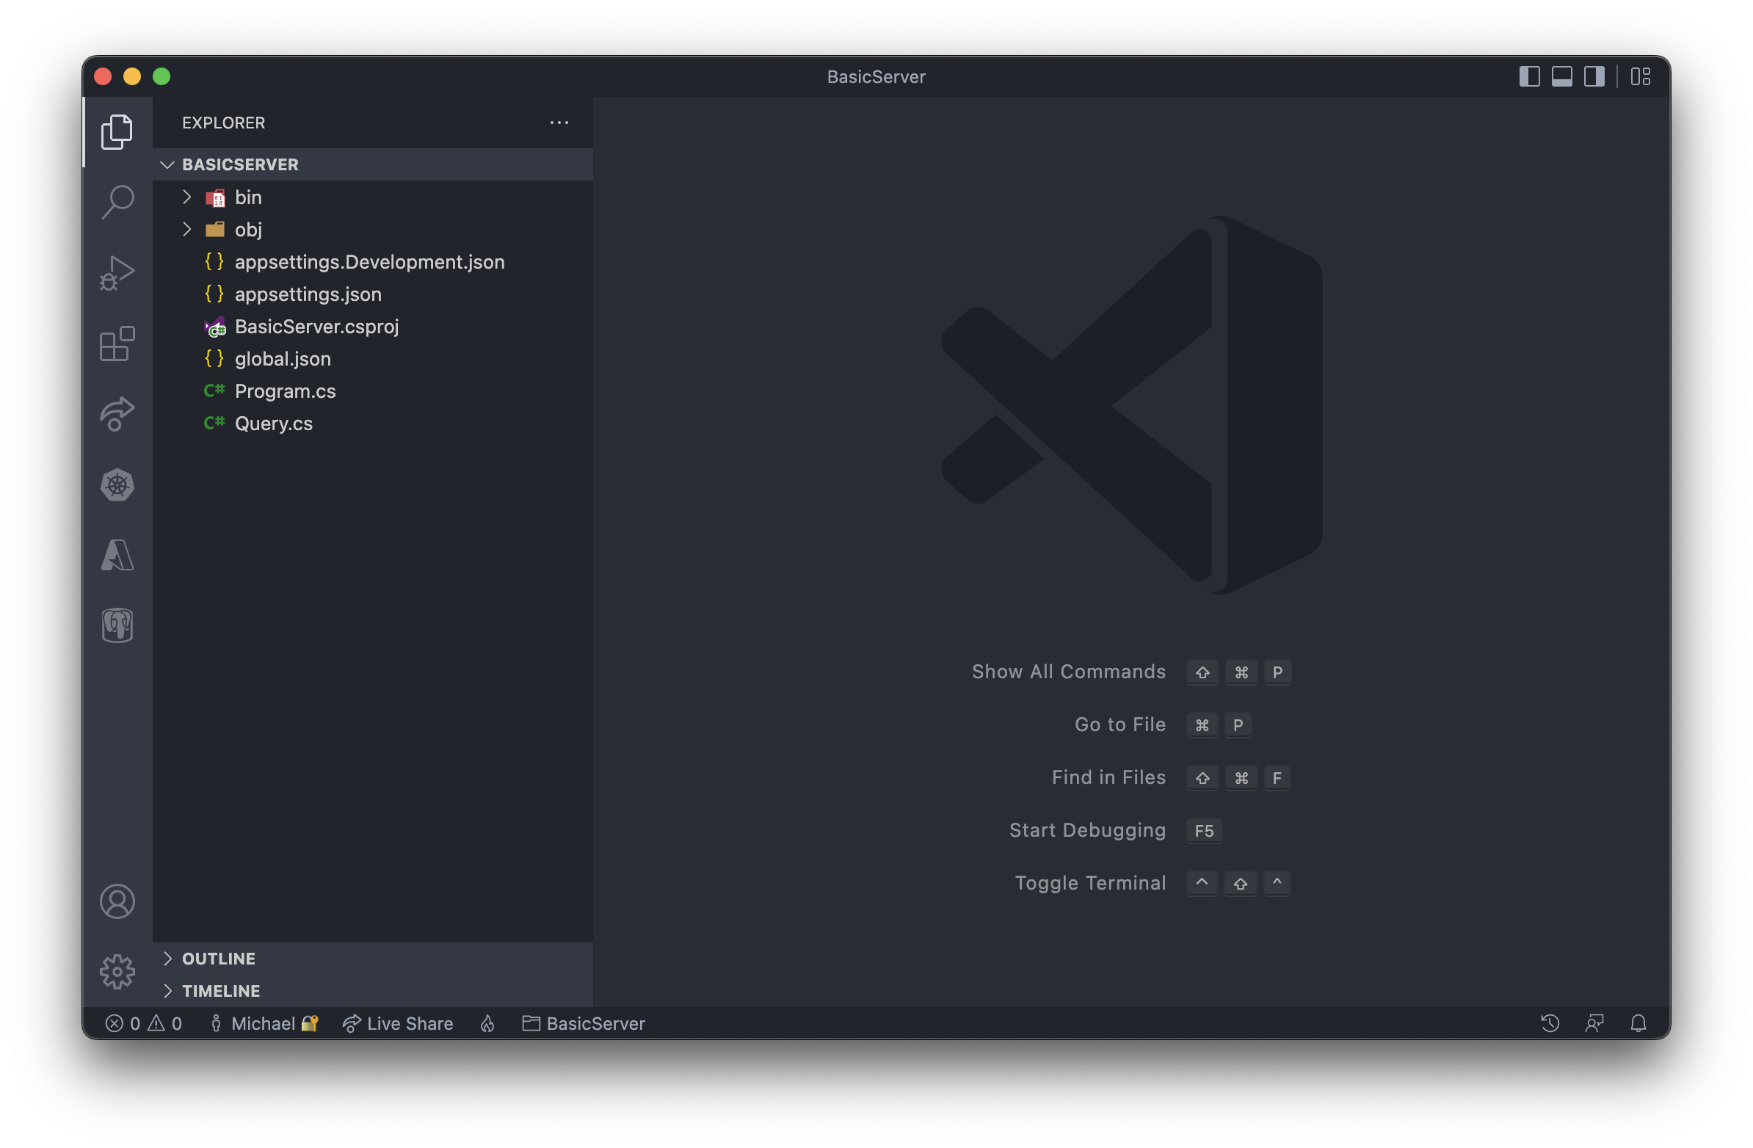Click errors and warnings count in status bar
Viewport: 1753px width, 1148px height.
pyautogui.click(x=144, y=1024)
